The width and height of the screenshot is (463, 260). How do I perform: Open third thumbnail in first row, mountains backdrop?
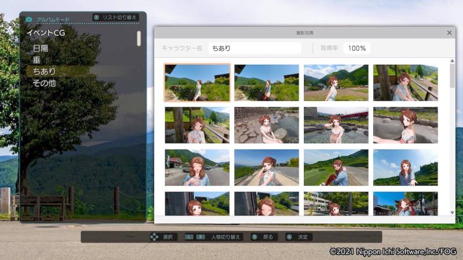(336, 83)
